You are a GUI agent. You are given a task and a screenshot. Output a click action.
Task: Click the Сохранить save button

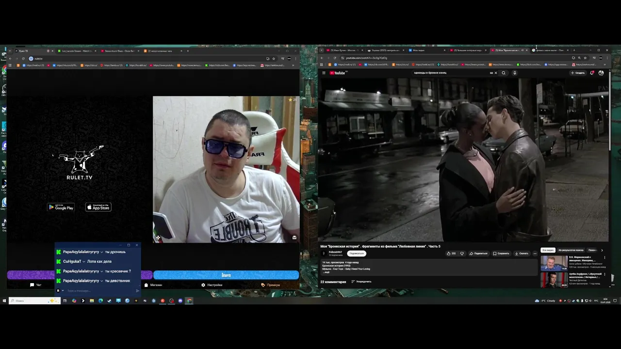(x=501, y=254)
